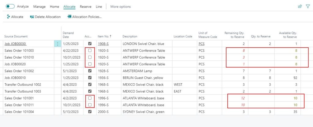Open the Manage menu tab
This screenshot has height=127, width=313.
click(39, 7)
